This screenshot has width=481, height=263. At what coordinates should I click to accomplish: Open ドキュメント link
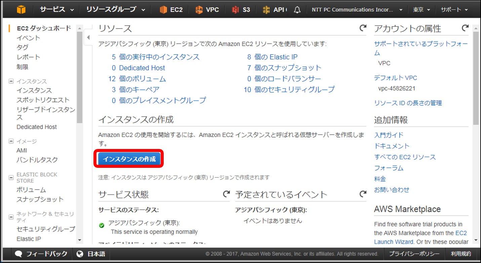pyautogui.click(x=392, y=146)
